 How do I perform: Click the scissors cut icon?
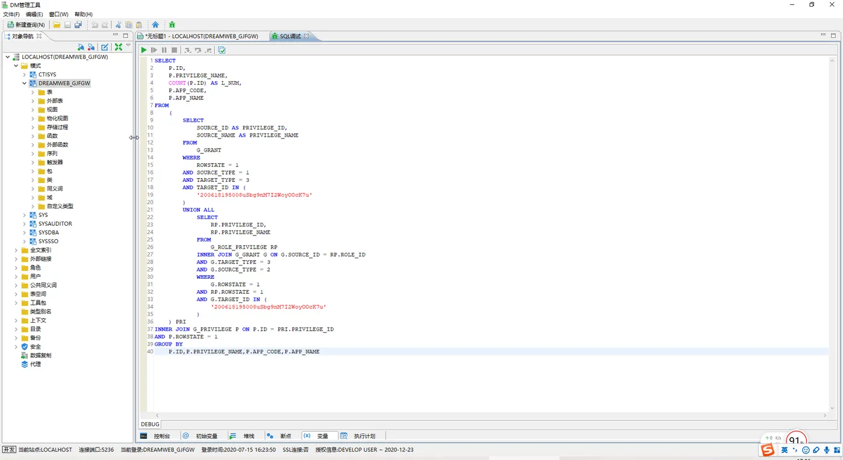point(118,25)
